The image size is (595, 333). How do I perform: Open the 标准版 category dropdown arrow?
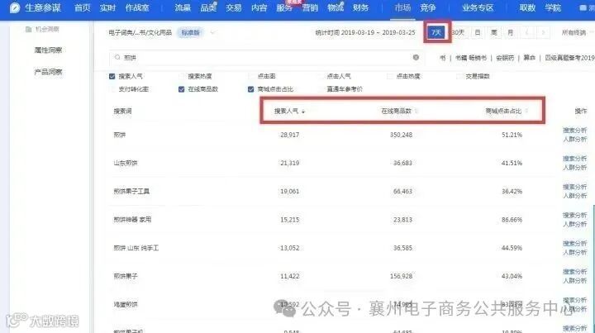coord(212,32)
